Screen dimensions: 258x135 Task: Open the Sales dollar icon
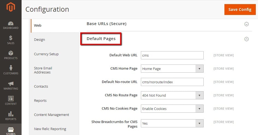point(11,38)
